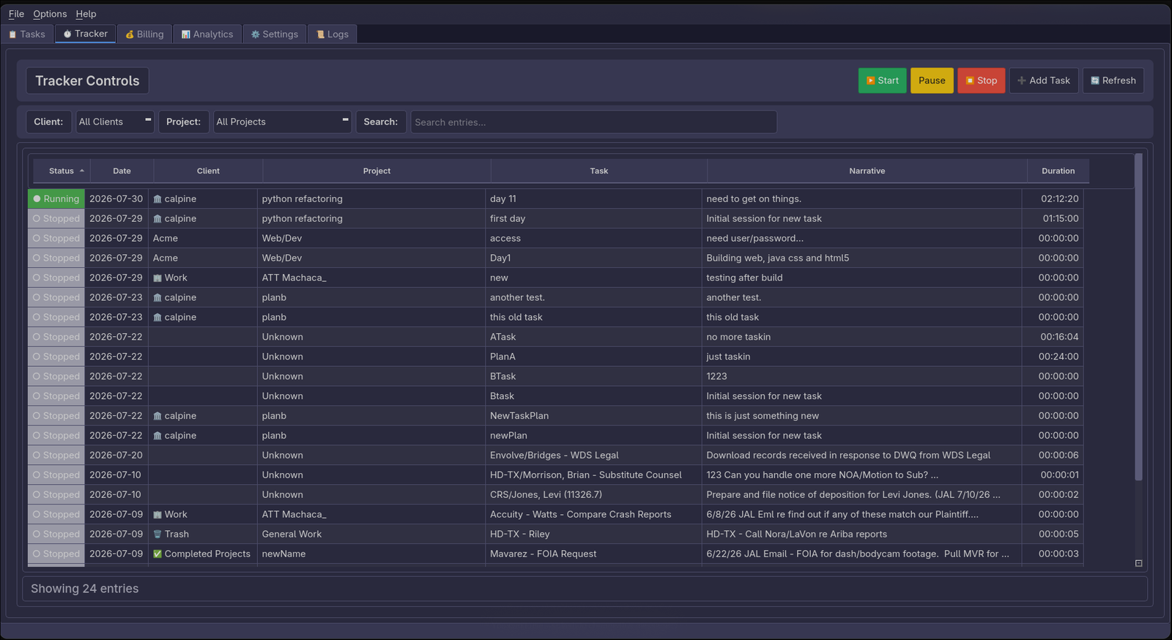Click the yellow Pause button
Screen dimensions: 1172x640
tap(932, 81)
